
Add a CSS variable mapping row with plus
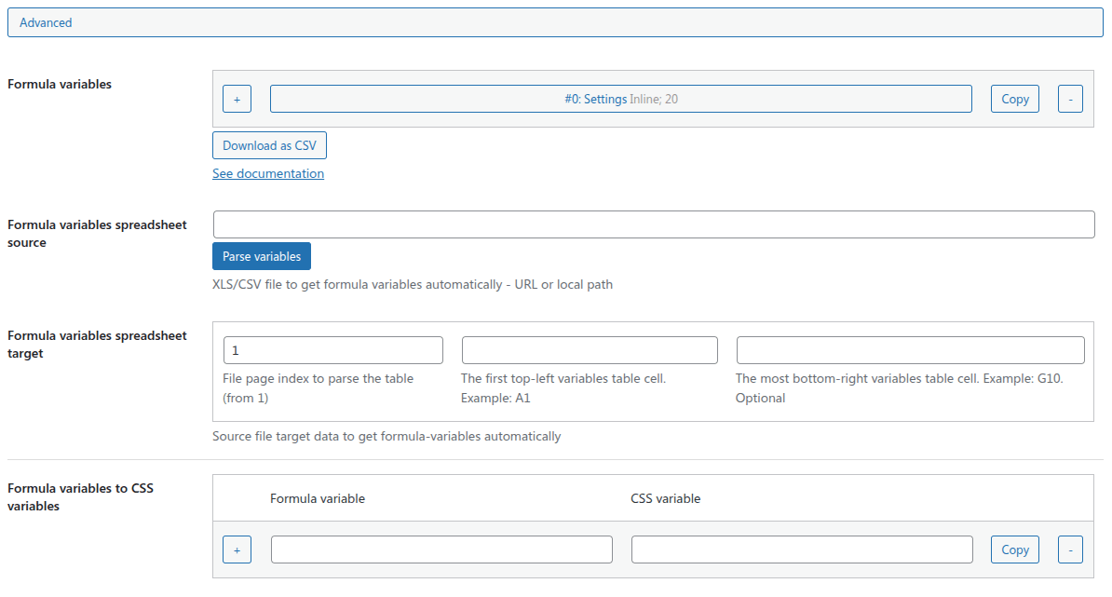click(x=237, y=550)
